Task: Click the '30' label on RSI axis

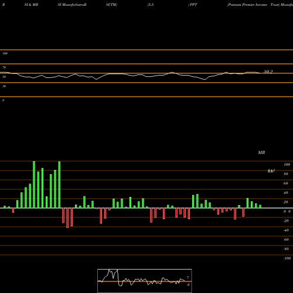Action: coord(4,86)
